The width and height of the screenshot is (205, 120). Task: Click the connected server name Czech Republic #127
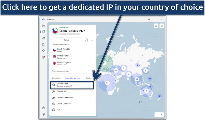pyautogui.click(x=72, y=31)
